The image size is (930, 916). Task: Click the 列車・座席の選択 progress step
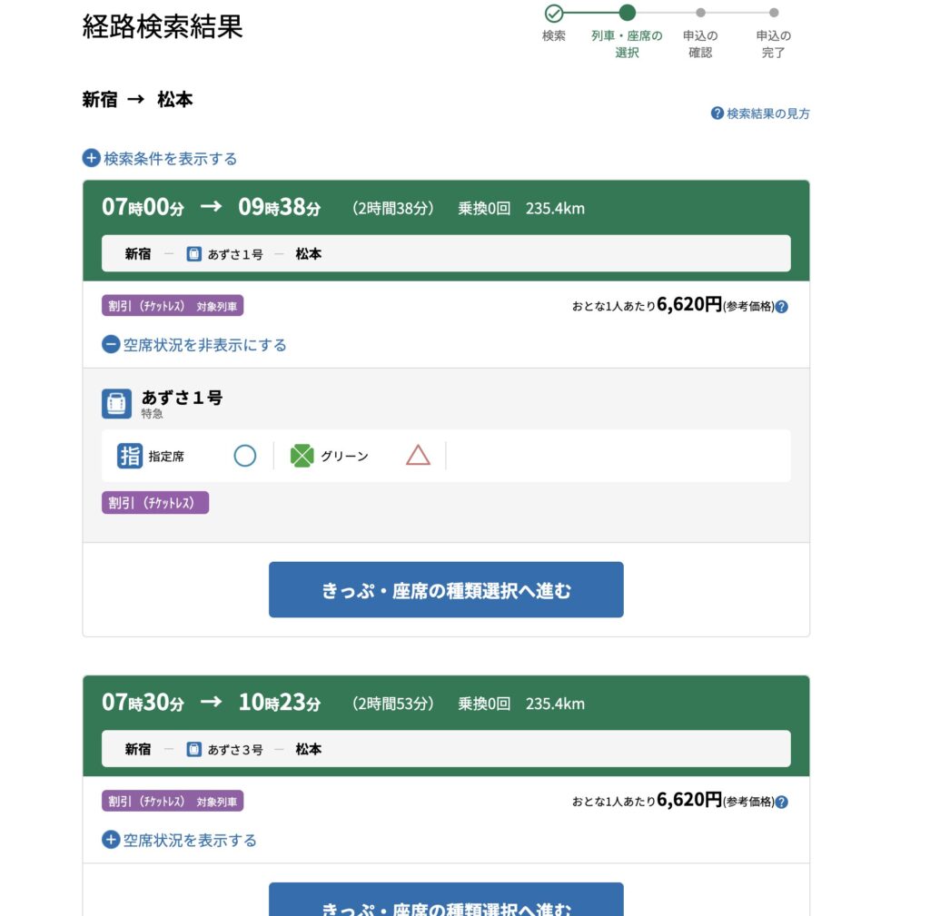pos(627,14)
